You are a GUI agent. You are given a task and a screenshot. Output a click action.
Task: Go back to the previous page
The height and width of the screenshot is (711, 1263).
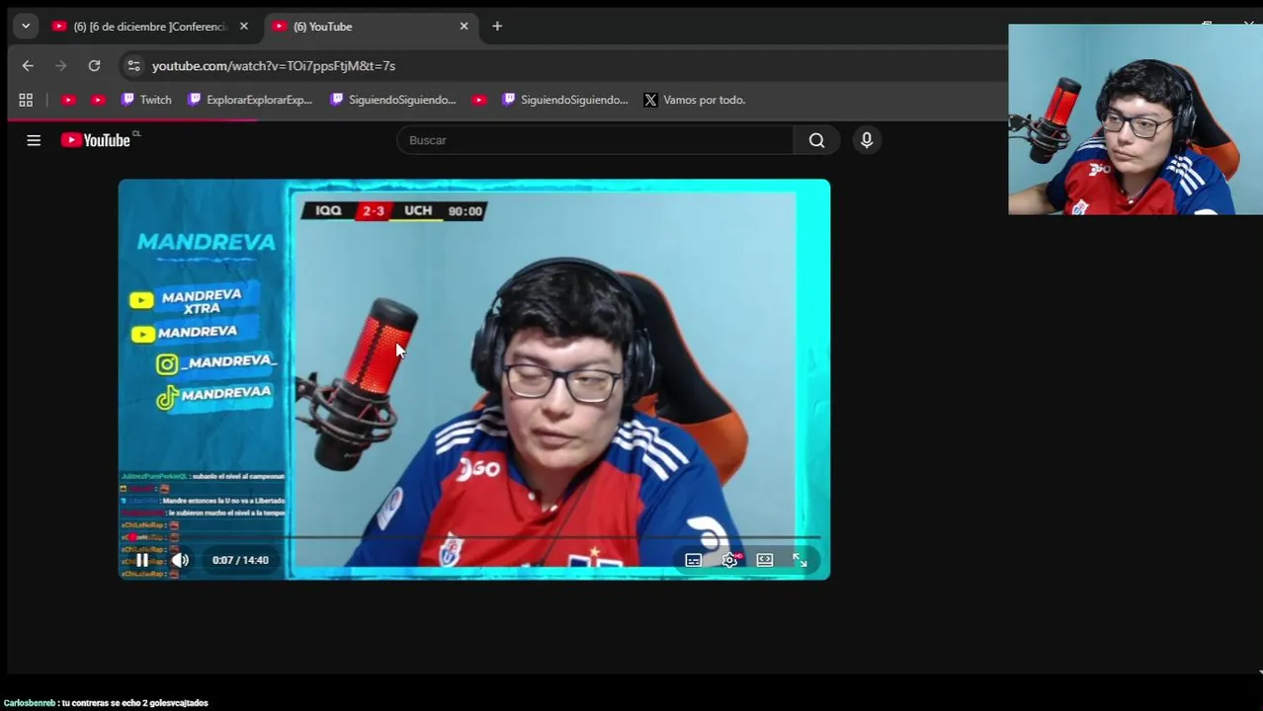tap(28, 66)
